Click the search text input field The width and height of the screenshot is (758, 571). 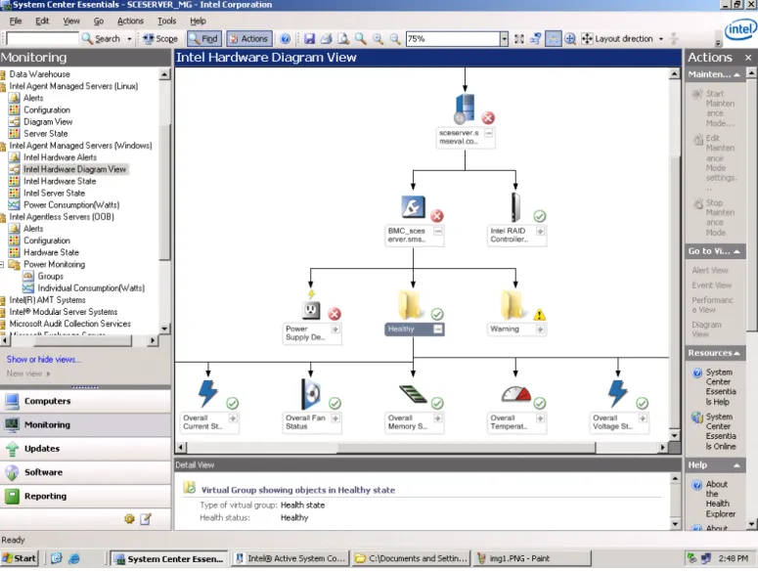pyautogui.click(x=42, y=39)
